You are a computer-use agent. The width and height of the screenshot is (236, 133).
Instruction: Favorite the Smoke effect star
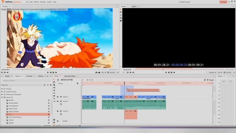click(x=49, y=120)
